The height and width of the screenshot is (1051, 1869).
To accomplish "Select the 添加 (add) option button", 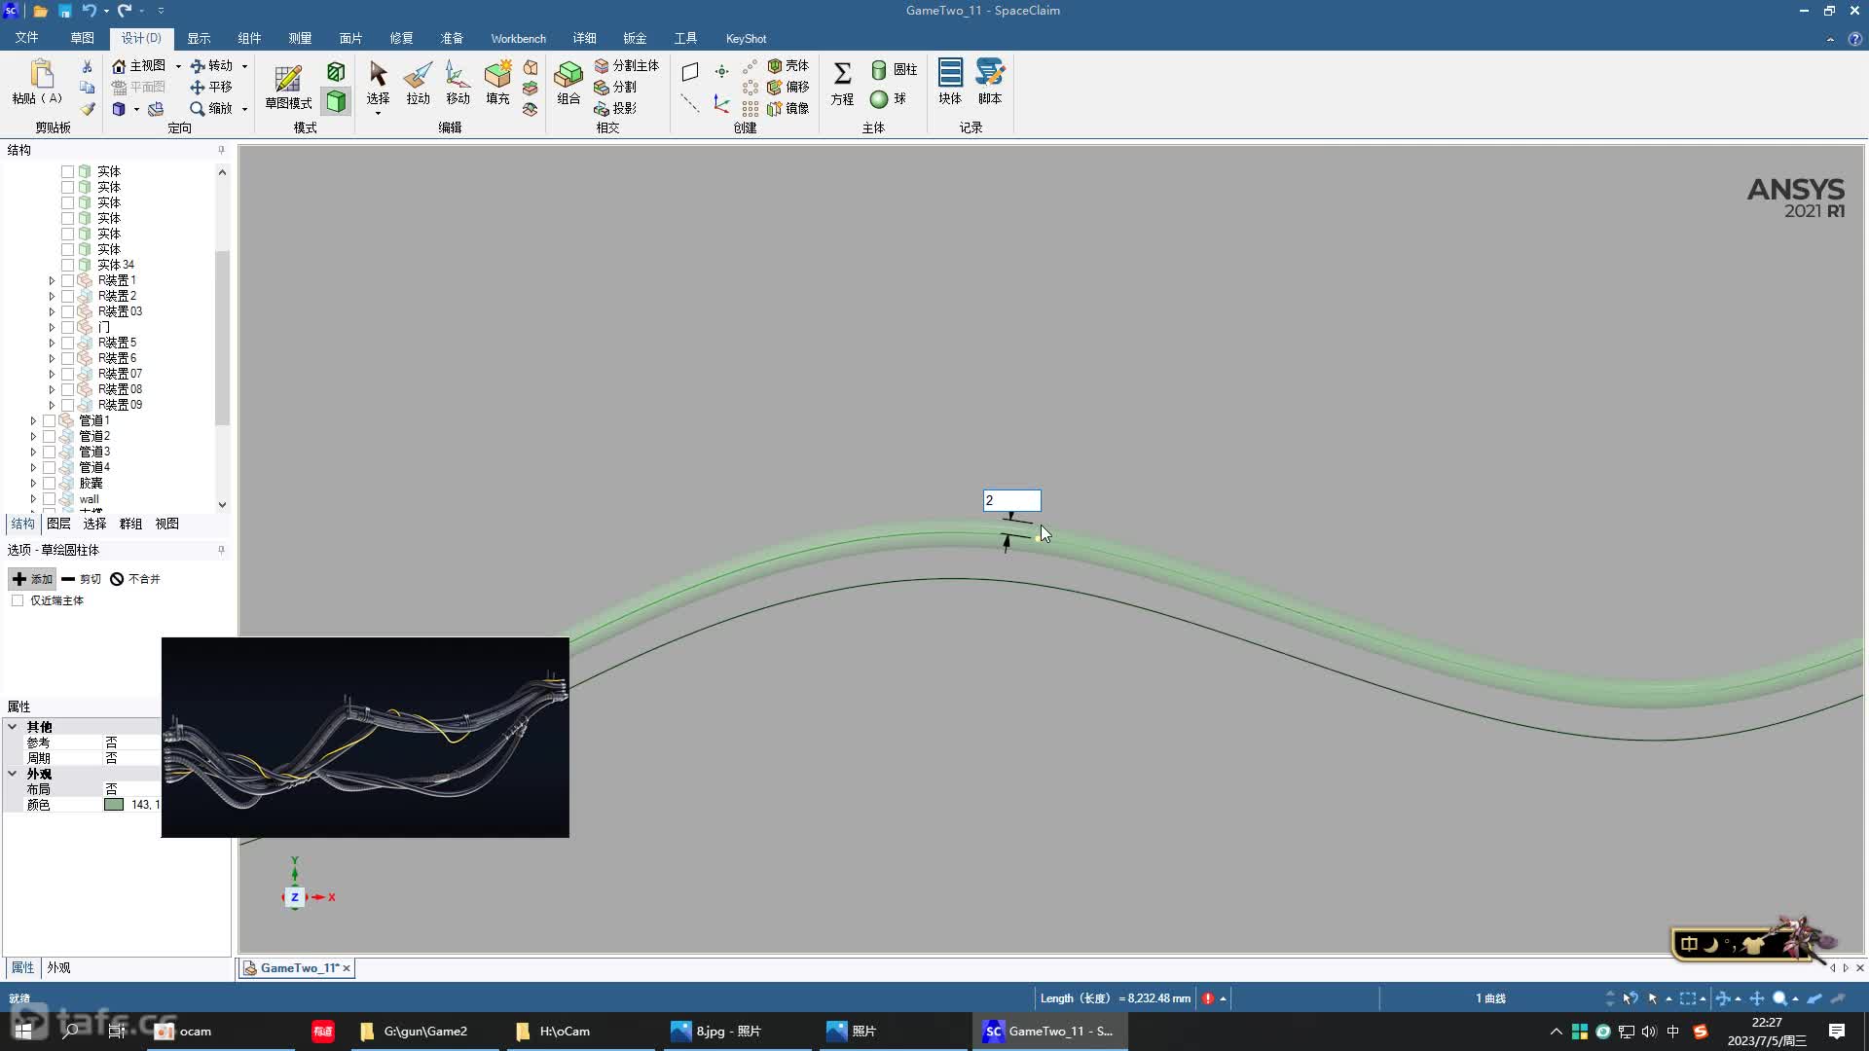I will tap(32, 579).
